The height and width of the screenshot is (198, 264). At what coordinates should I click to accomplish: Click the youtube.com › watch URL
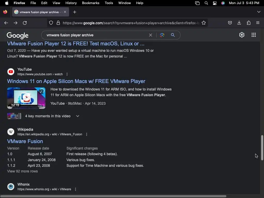(40, 74)
